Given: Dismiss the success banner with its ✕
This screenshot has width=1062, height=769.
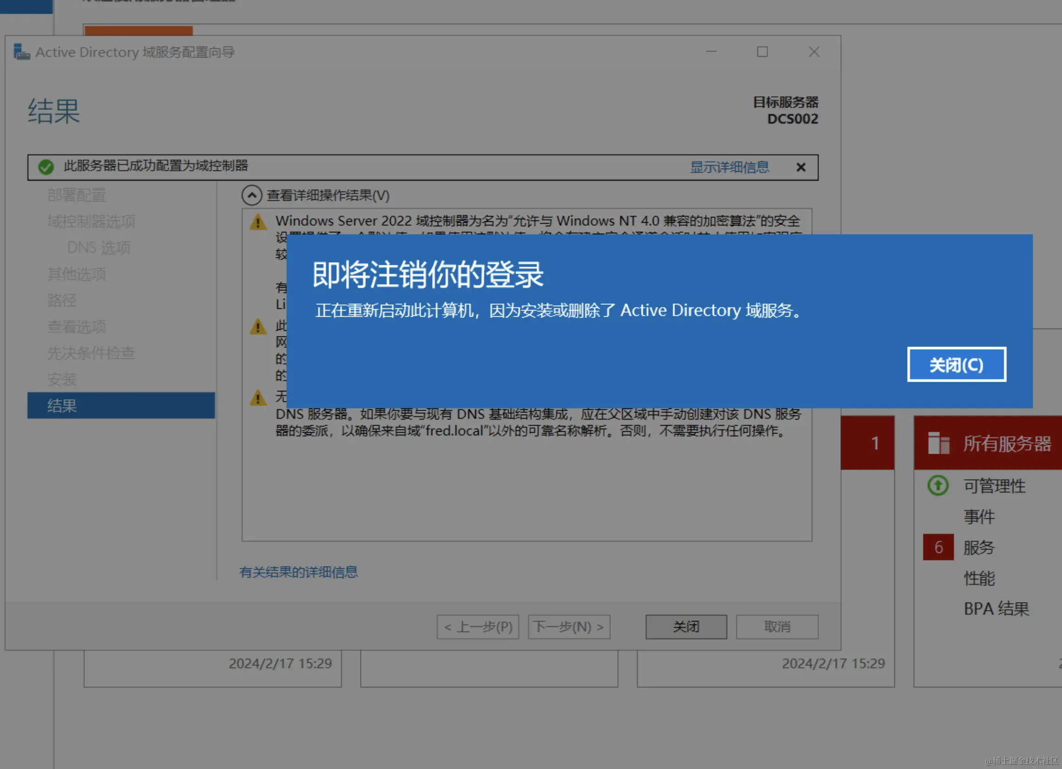Looking at the screenshot, I should pyautogui.click(x=801, y=167).
